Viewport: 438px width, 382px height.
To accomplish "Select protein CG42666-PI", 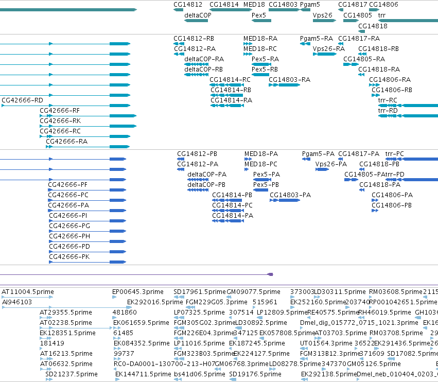I will pyautogui.click(x=68, y=216).
